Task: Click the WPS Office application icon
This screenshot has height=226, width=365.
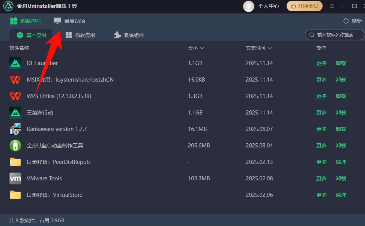Action: pyautogui.click(x=15, y=96)
